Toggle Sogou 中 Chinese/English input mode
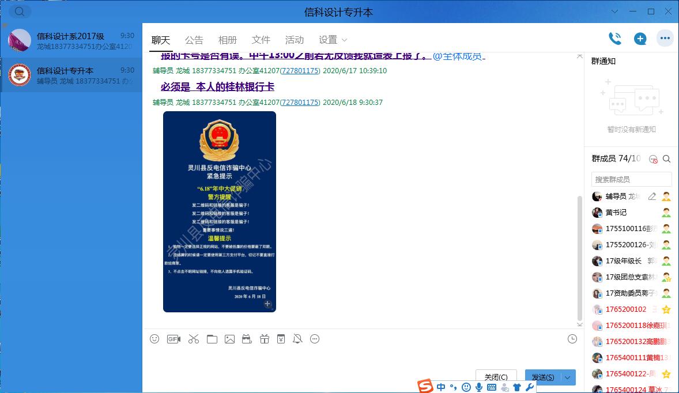The width and height of the screenshot is (679, 393). (x=441, y=387)
